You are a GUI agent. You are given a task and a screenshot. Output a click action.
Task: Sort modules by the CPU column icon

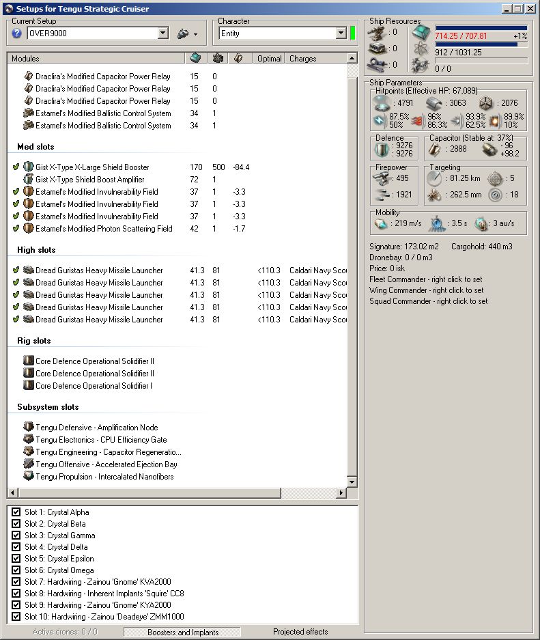(x=196, y=58)
